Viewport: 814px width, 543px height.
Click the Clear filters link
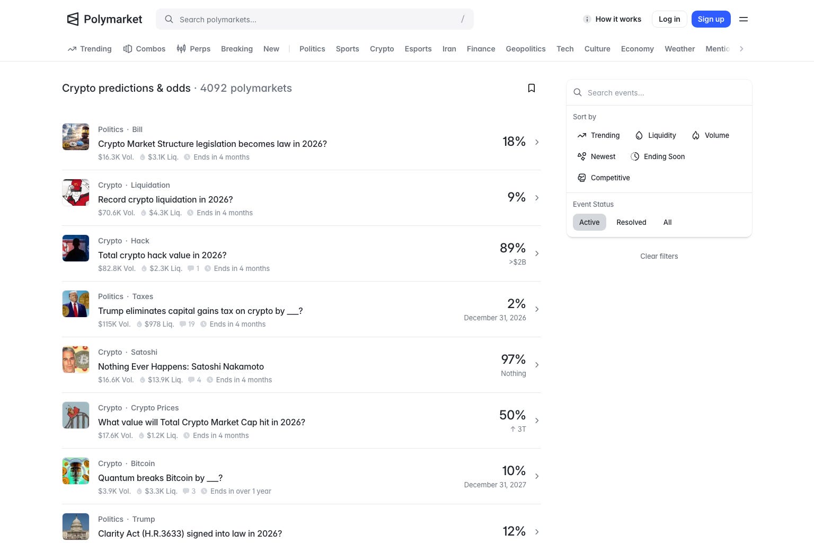click(659, 256)
